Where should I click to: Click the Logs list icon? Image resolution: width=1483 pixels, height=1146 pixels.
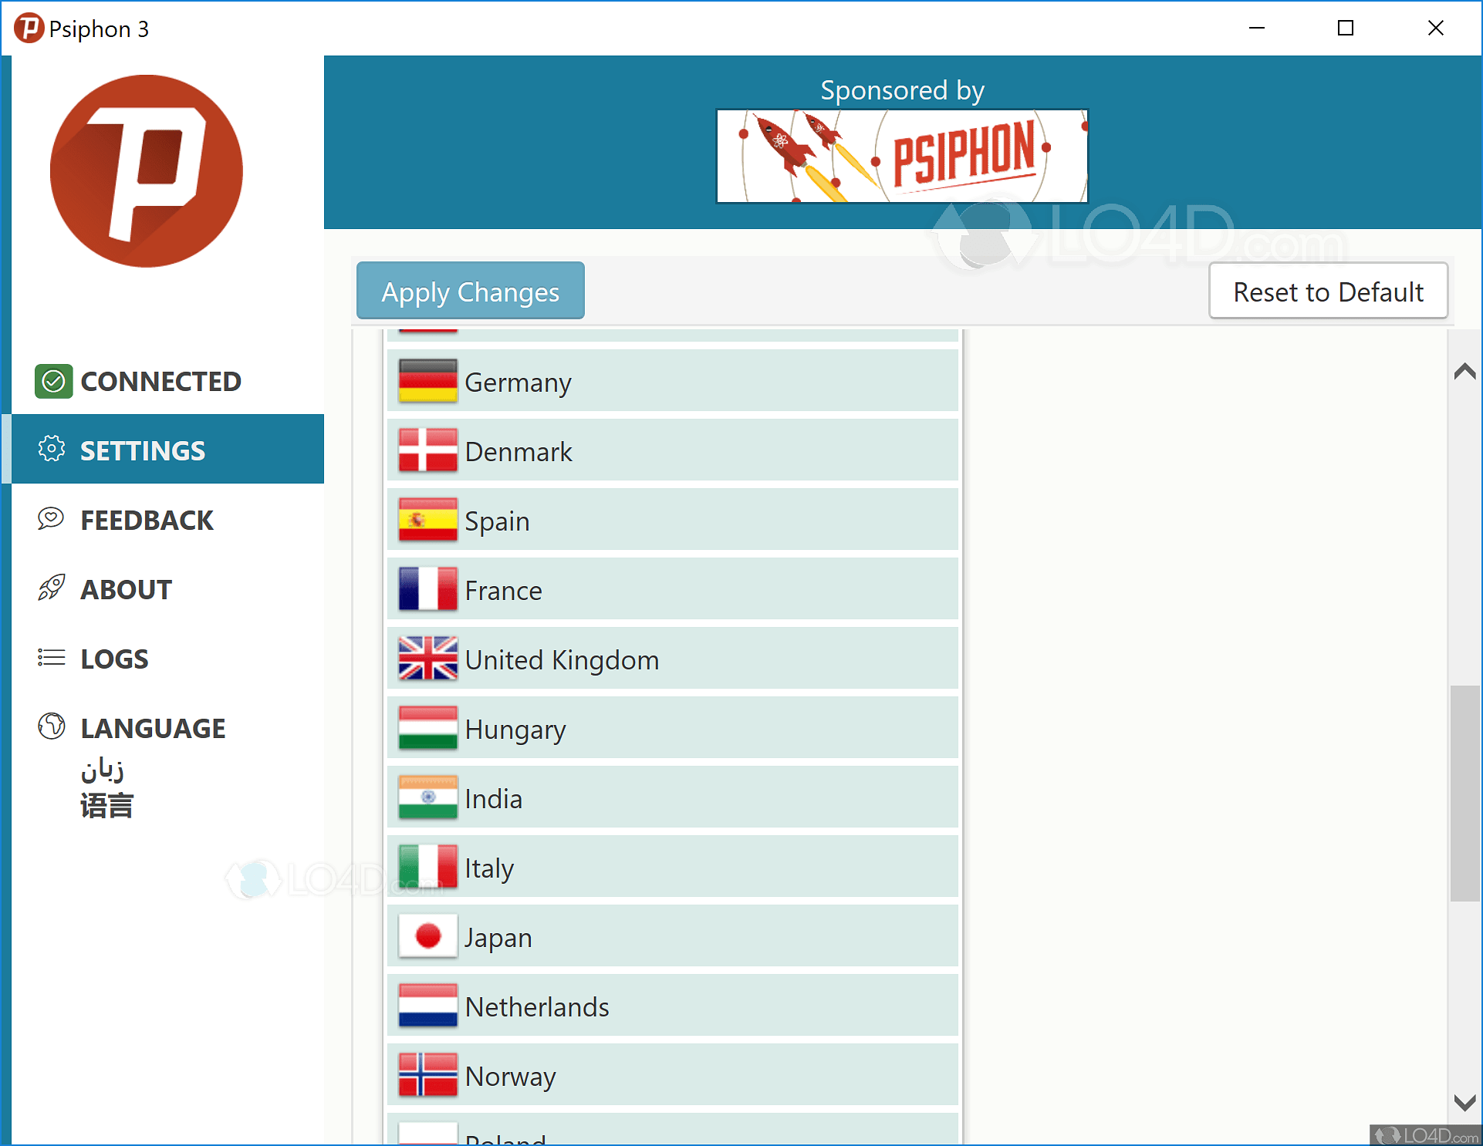point(51,658)
